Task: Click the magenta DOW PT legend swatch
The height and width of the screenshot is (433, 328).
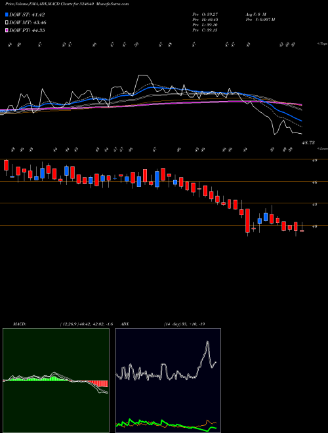Action: (7, 30)
